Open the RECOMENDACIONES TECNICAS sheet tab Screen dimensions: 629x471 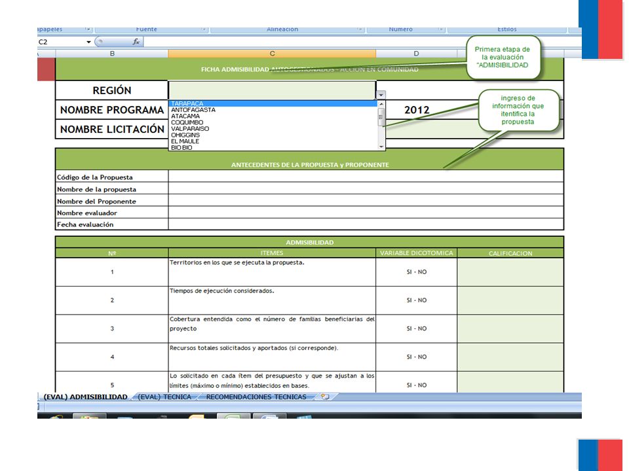tap(256, 397)
